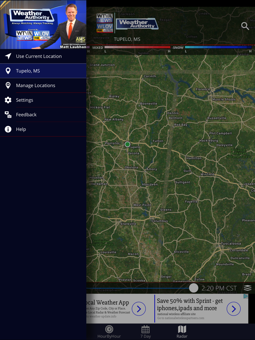The width and height of the screenshot is (255, 340).
Task: Search locations with the magnifier icon
Action: tap(245, 26)
